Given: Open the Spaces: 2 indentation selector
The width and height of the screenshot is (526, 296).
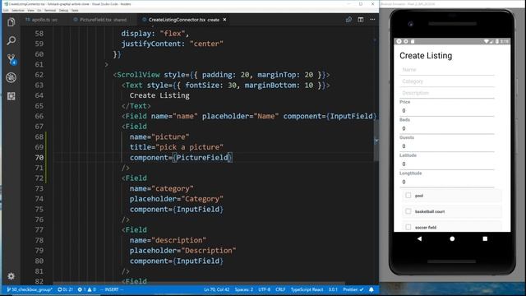Looking at the screenshot, I should (x=244, y=289).
